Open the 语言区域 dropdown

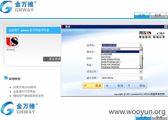tap(141, 71)
